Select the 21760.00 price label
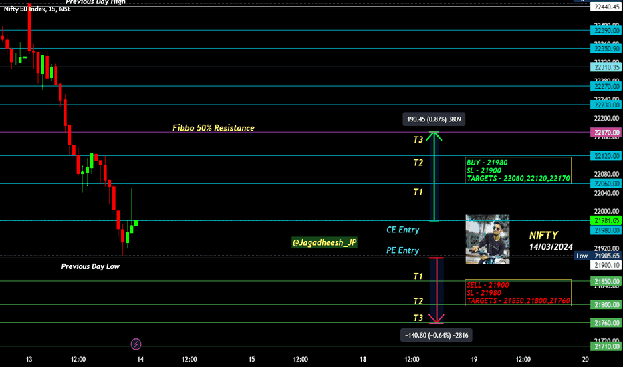The height and width of the screenshot is (367, 623). click(606, 323)
